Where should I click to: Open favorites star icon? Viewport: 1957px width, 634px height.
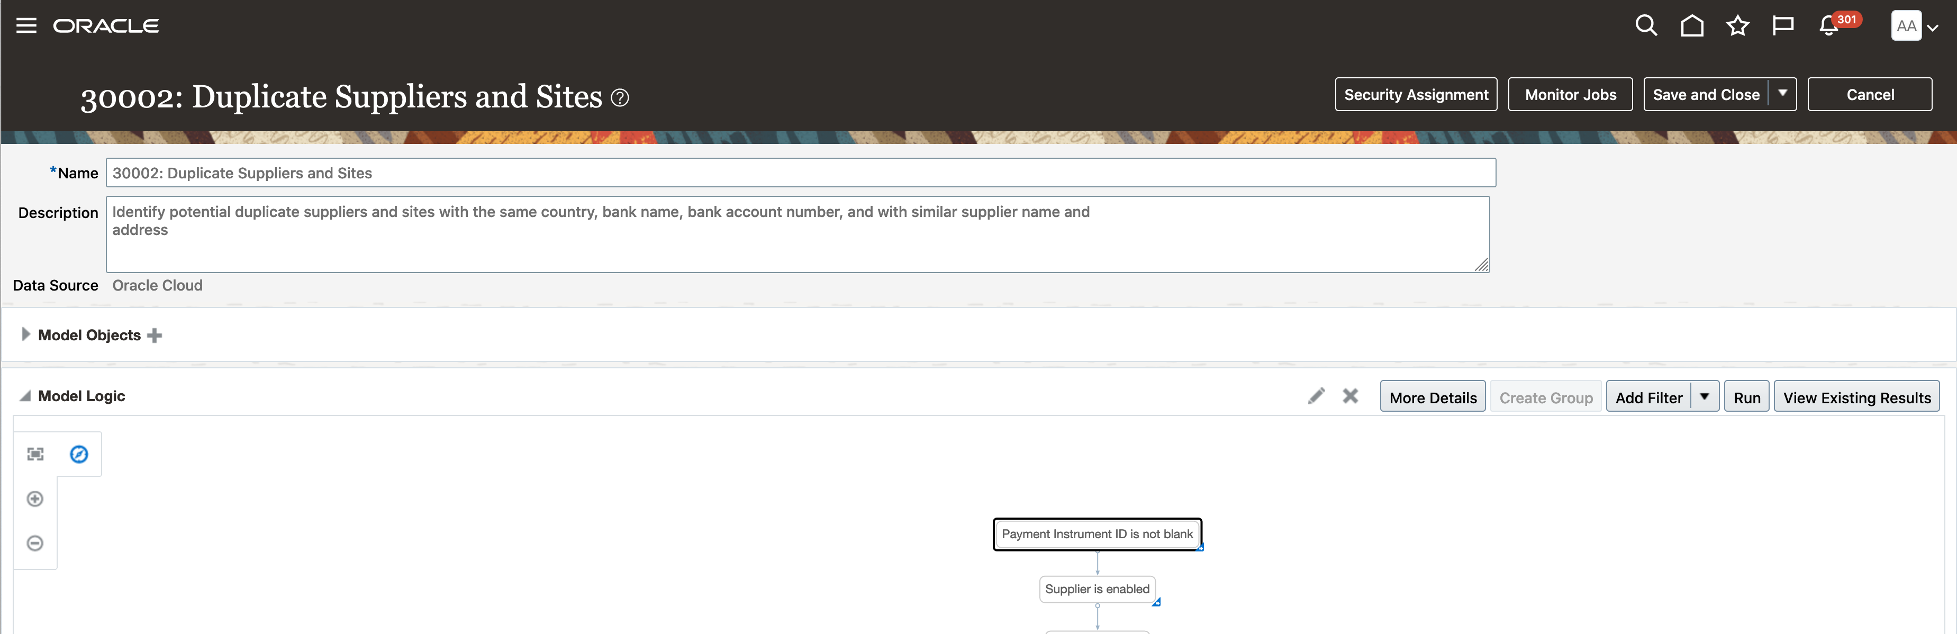coord(1737,26)
